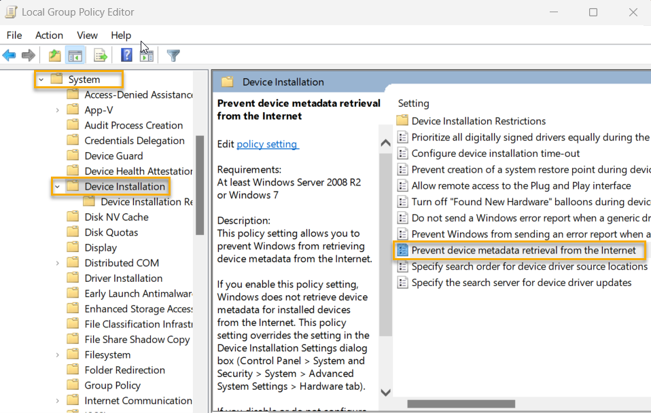
Task: Expand the Distributed COM node
Action: (x=58, y=262)
